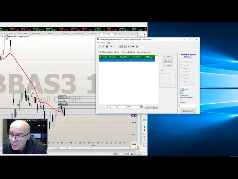The width and height of the screenshot is (238, 179).
Task: Select the Fixed Contracts strategy radio button
Action: click(x=181, y=62)
